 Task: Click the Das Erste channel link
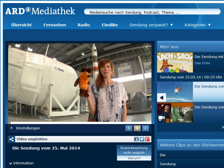(x=202, y=63)
